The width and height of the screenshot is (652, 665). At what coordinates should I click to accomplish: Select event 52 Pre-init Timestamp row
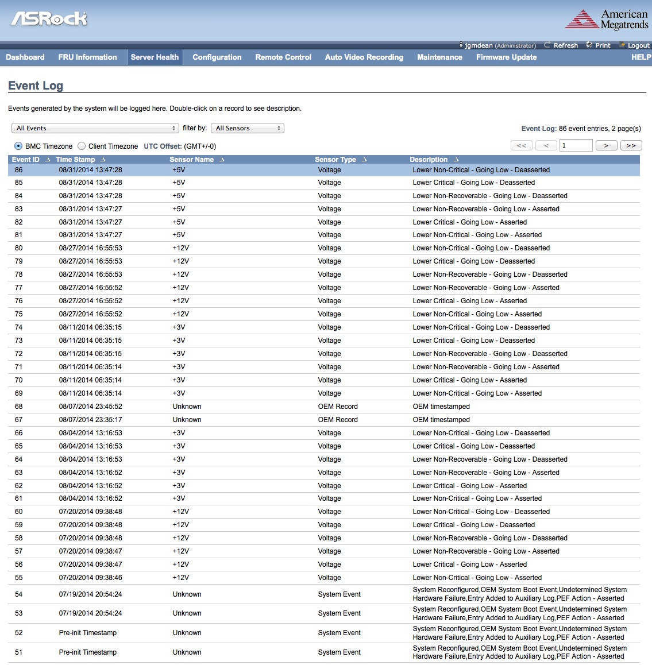pyautogui.click(x=323, y=633)
